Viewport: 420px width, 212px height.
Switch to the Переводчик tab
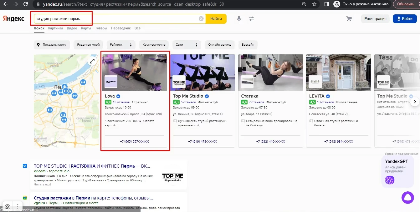point(121,28)
